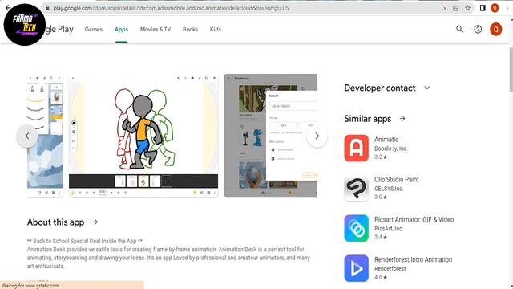Open the stick figure animation screenshot
The height and width of the screenshot is (289, 513).
(x=143, y=136)
